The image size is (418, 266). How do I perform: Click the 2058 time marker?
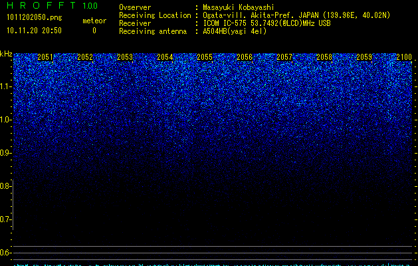[x=324, y=57]
